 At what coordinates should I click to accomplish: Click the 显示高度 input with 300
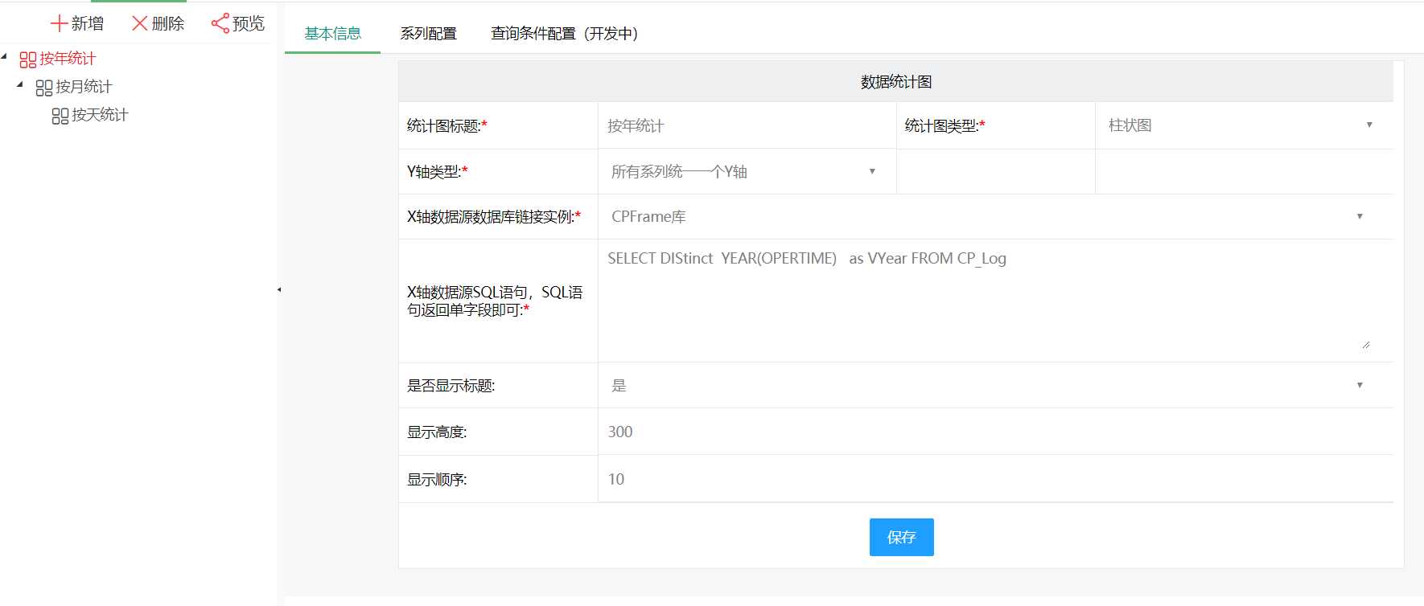(x=995, y=432)
